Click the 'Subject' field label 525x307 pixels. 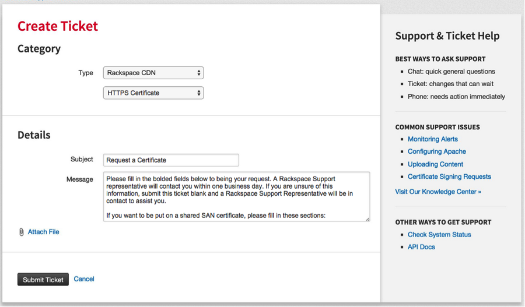pos(82,159)
